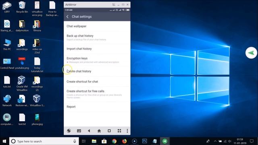Click the AirMirror rotate screen icon
Viewport: 258px width, 145px height.
69,131
